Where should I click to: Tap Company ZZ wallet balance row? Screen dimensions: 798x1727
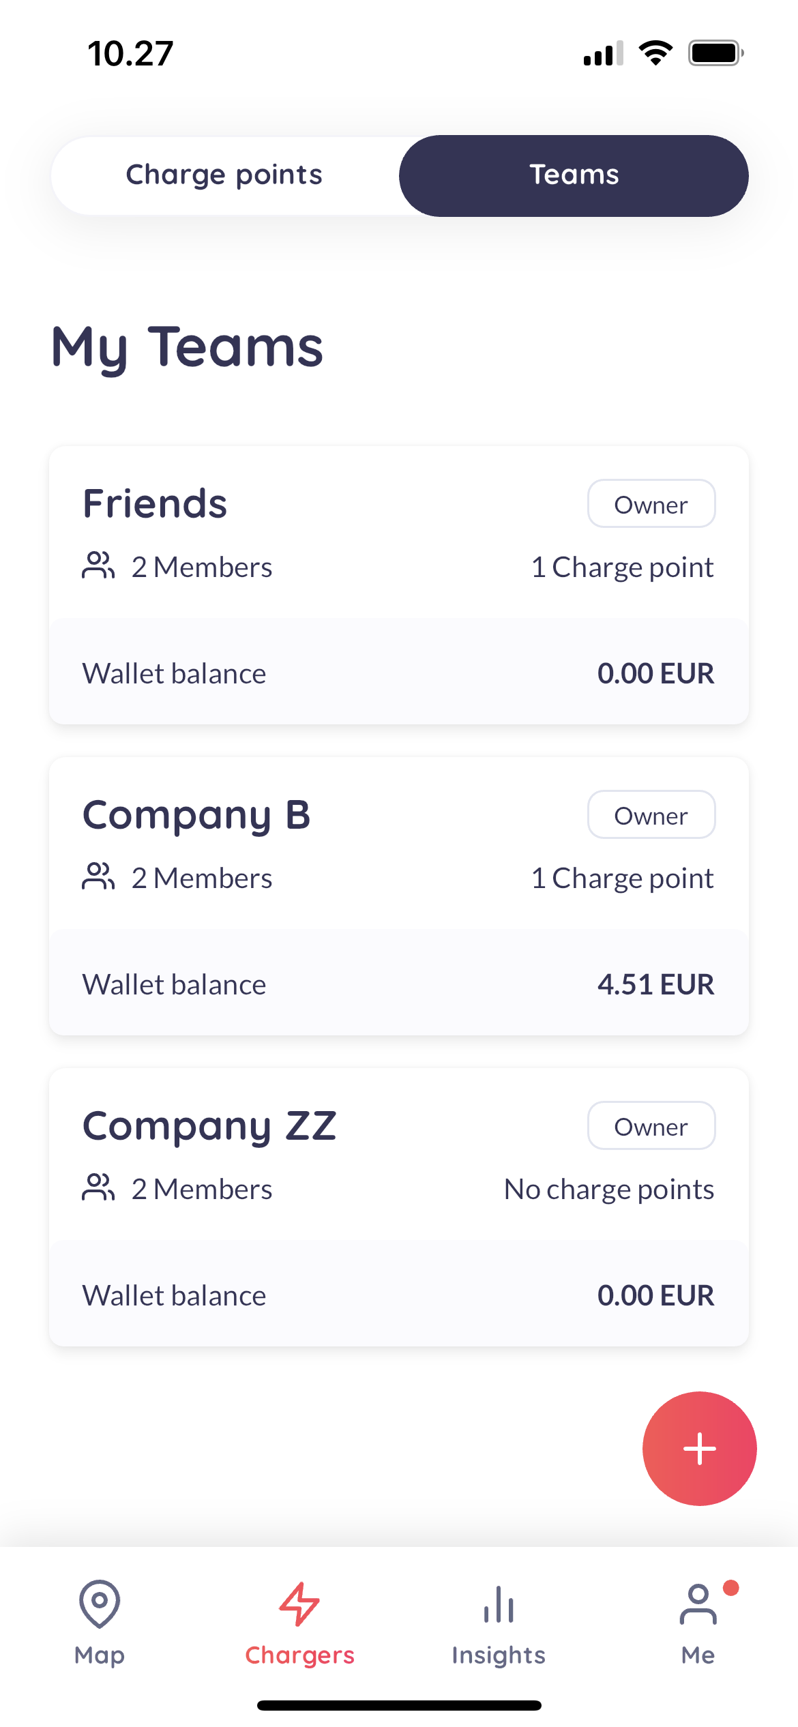click(x=399, y=1295)
